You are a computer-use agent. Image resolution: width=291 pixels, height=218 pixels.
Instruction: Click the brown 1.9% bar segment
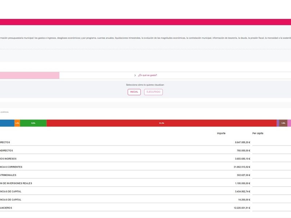(x=283, y=123)
